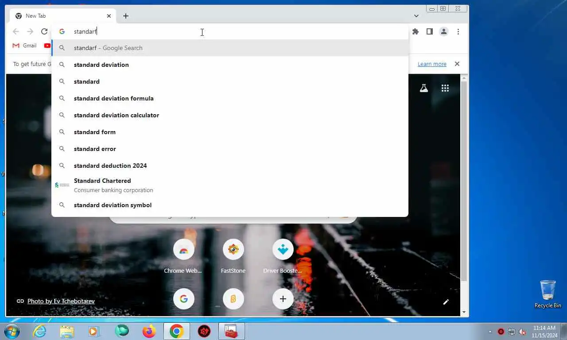567x340 pixels.
Task: Open Photo by Ev Tchebotarev link
Action: (x=61, y=301)
